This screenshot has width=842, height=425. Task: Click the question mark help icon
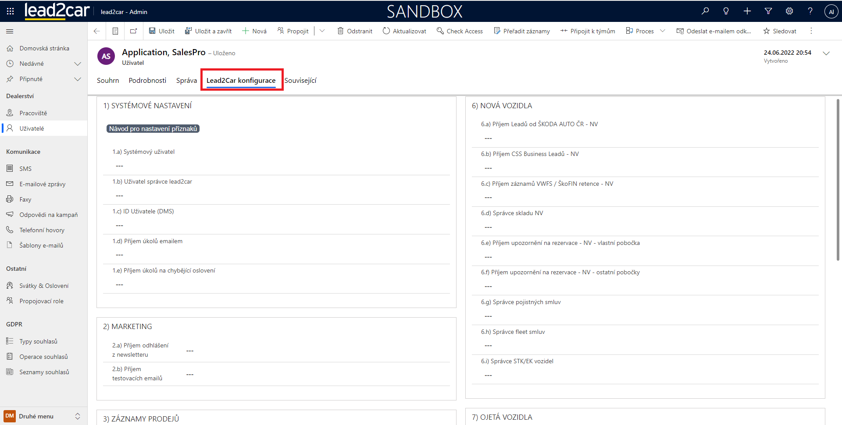click(810, 11)
